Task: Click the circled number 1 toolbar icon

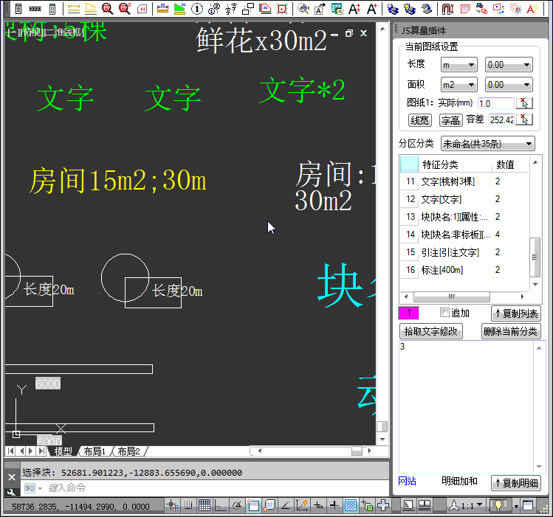Action: point(197,9)
